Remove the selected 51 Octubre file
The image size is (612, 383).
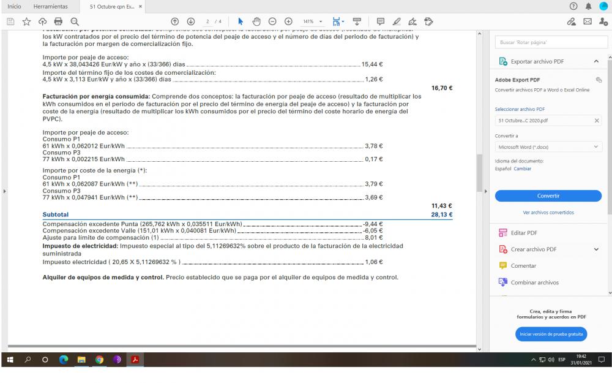596,120
